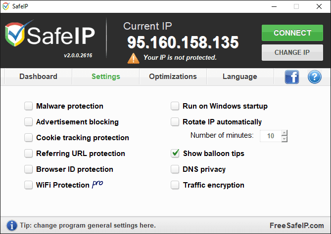Open the Facebook page icon
The width and height of the screenshot is (331, 234).
[292, 77]
